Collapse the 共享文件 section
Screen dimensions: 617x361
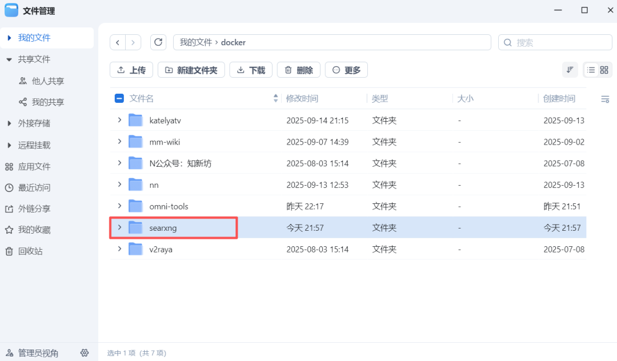[8, 59]
